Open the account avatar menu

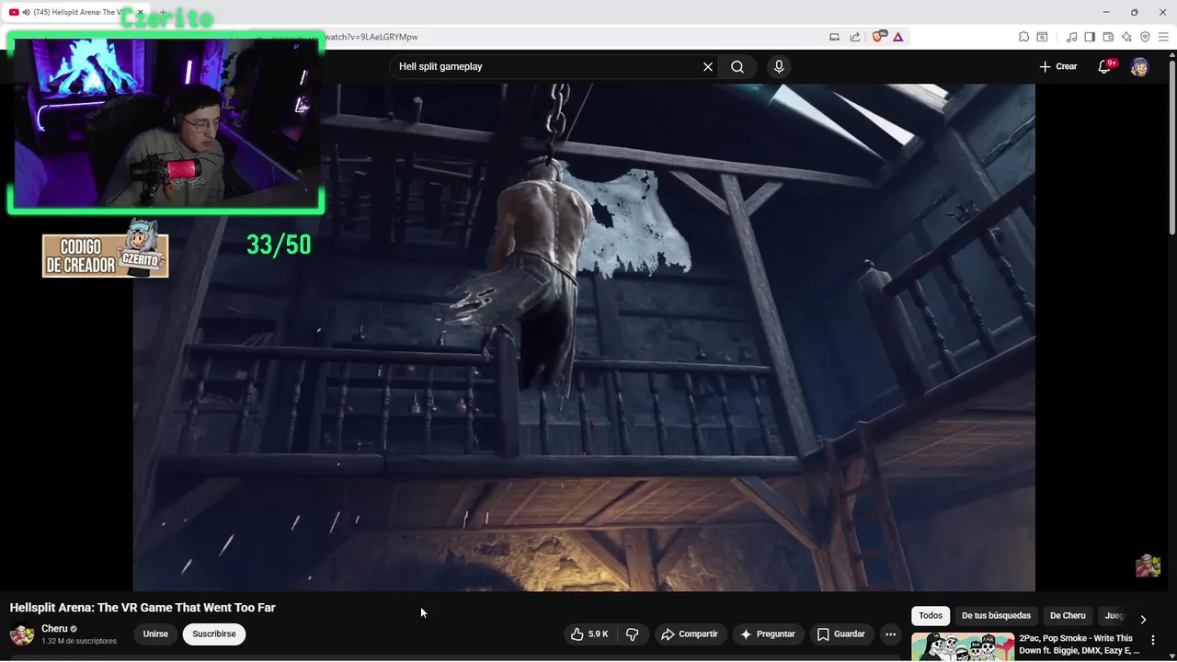[x=1139, y=66]
